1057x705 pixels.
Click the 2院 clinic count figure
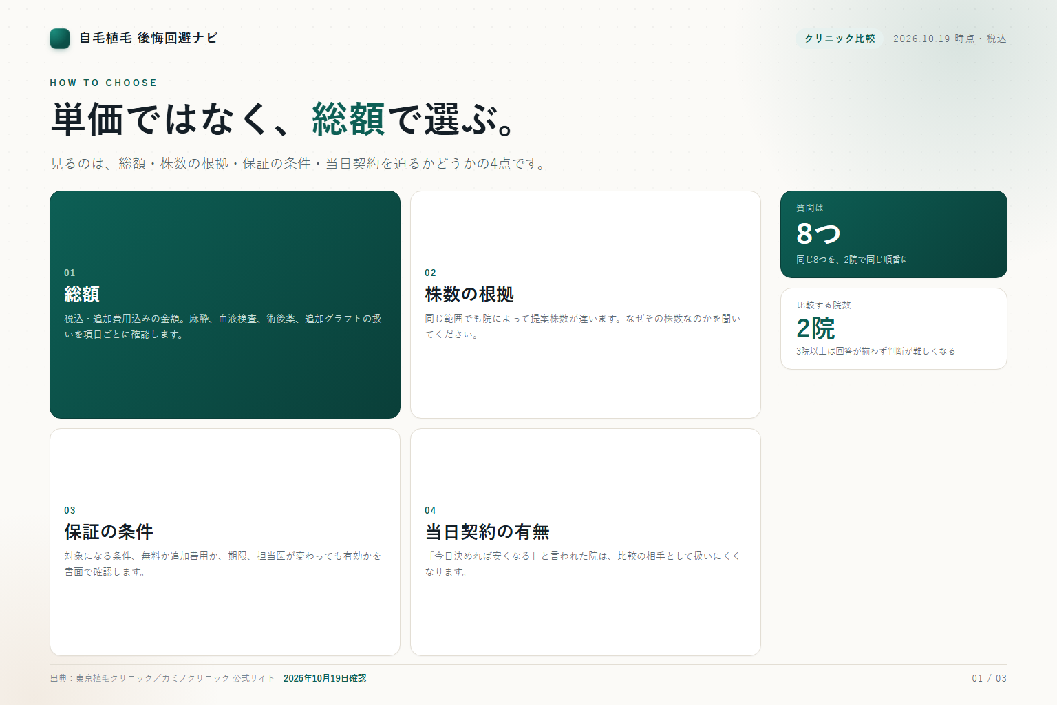pos(815,329)
